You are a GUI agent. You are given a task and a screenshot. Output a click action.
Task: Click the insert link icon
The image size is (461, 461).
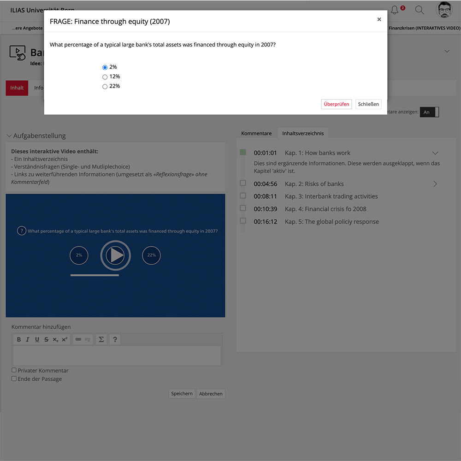coord(78,340)
